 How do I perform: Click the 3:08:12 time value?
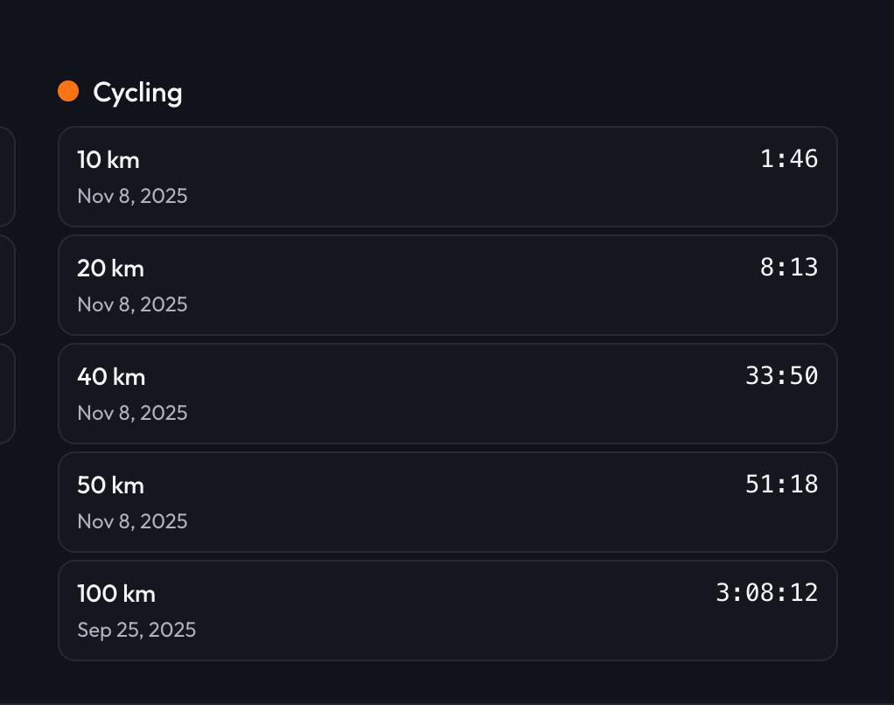[767, 593]
